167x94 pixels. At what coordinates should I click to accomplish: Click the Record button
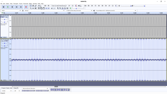pyautogui.click(x=26, y=7)
